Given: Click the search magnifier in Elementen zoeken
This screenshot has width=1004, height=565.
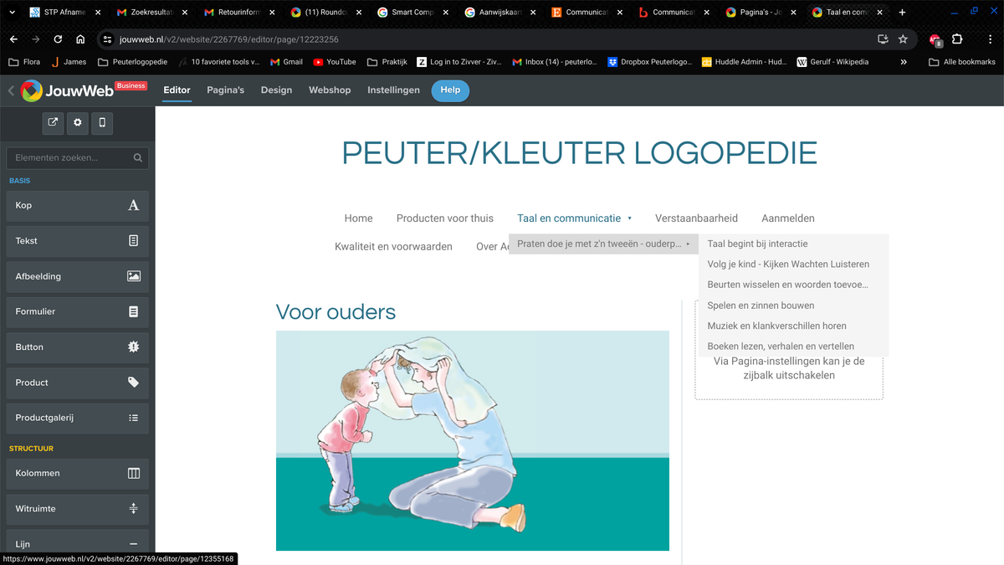Looking at the screenshot, I should coord(138,157).
